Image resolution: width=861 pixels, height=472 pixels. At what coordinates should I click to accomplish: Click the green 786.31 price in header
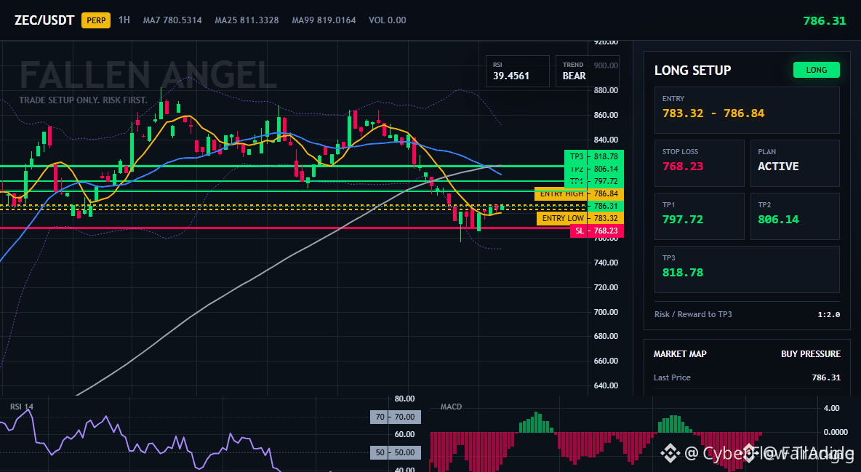pos(824,21)
